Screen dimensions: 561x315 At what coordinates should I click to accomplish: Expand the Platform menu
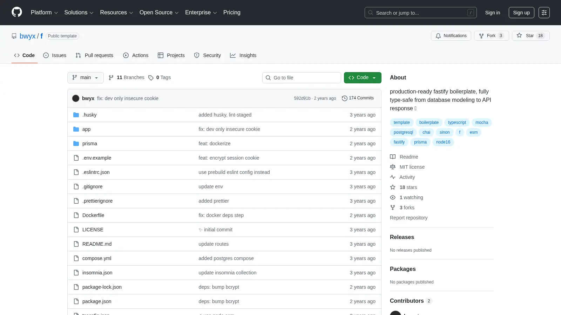click(44, 13)
